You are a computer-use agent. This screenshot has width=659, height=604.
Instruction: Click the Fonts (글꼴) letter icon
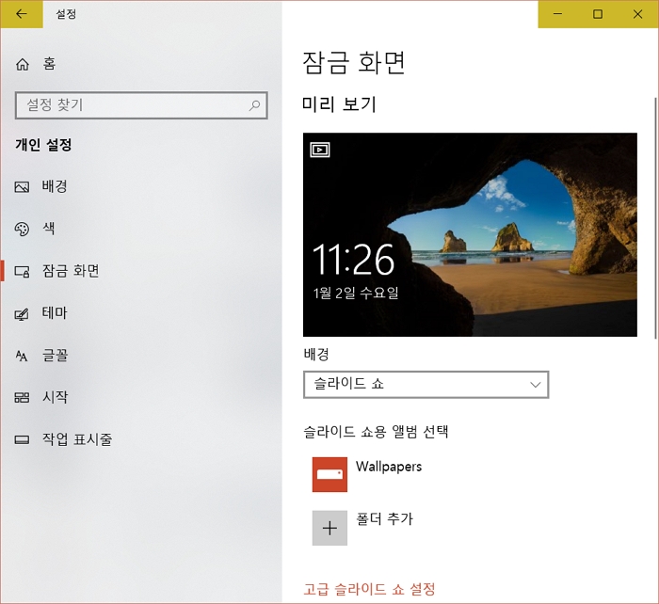tap(23, 356)
